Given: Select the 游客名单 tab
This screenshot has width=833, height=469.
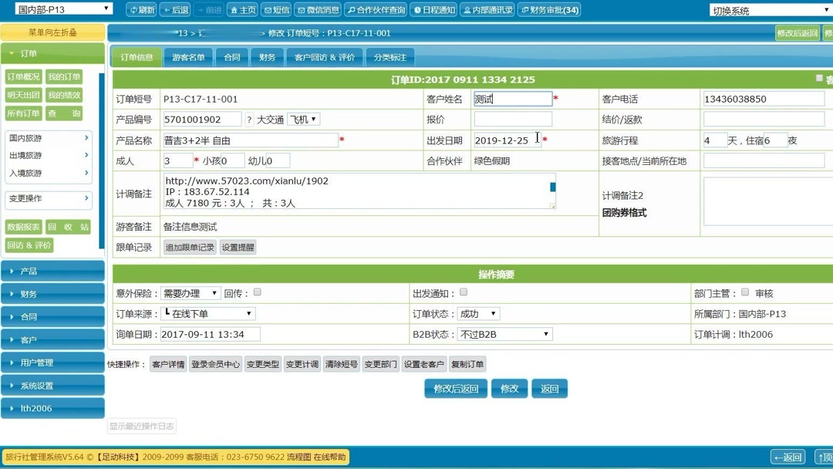Looking at the screenshot, I should pos(187,57).
